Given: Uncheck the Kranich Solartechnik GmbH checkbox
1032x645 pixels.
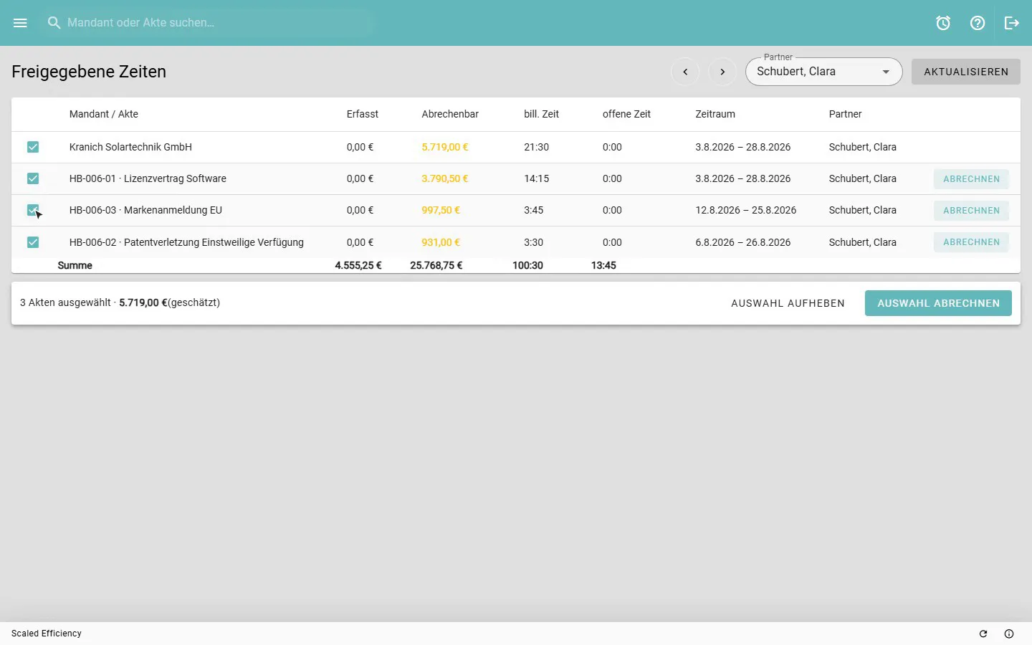Looking at the screenshot, I should (x=33, y=147).
